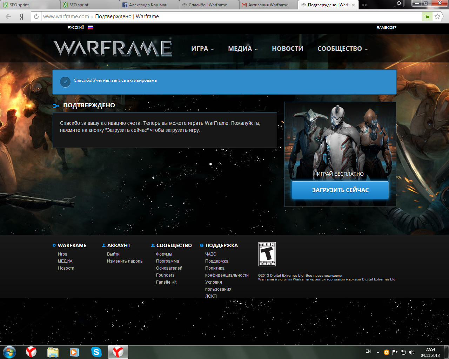The image size is (449, 359).
Task: Click the blue checkmark notification icon
Action: coord(65,82)
